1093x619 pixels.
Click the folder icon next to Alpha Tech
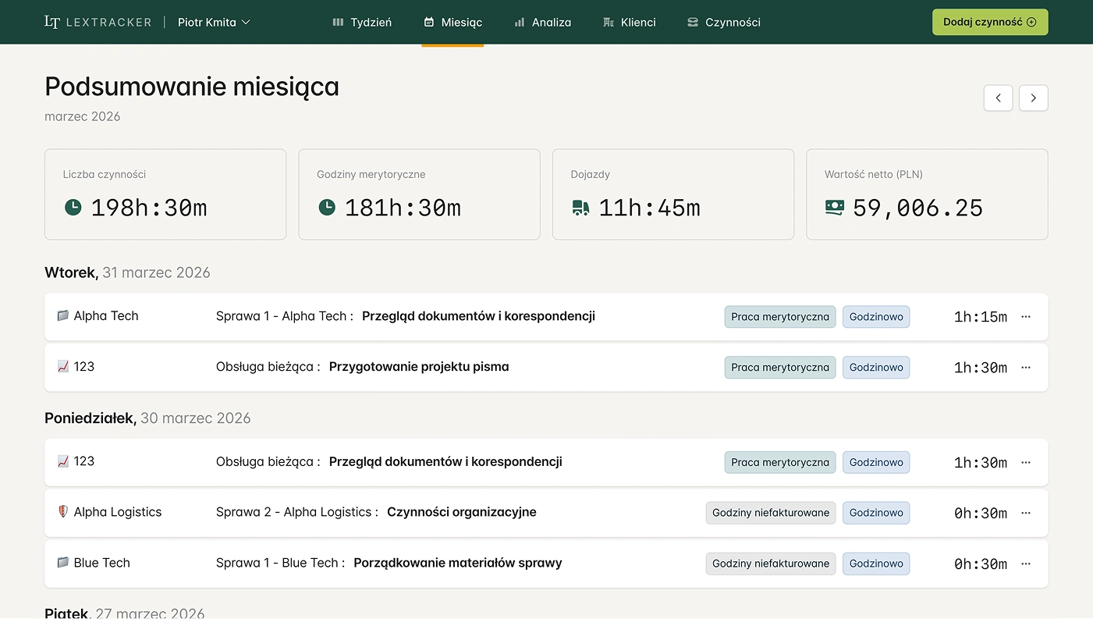pyautogui.click(x=62, y=315)
